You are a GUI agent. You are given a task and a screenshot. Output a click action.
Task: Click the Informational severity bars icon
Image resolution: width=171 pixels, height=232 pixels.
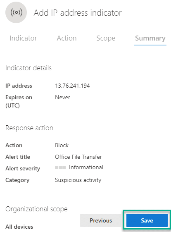click(60, 167)
